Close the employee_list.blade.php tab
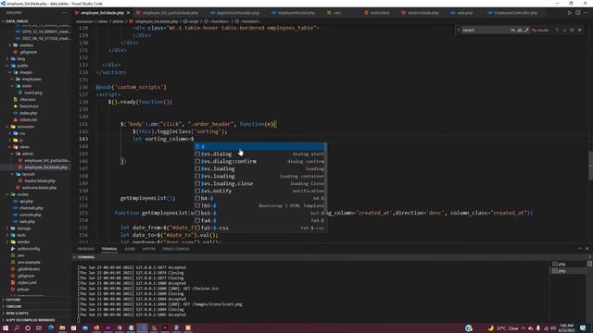 (x=128, y=12)
